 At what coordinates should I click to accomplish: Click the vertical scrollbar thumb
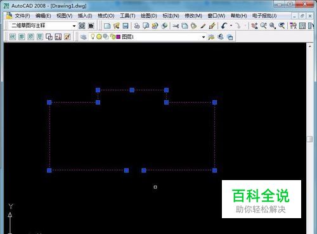click(310, 139)
